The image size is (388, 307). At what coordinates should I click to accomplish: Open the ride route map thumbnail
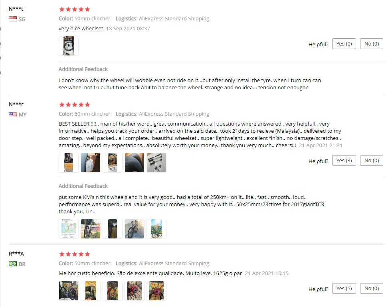(69, 228)
